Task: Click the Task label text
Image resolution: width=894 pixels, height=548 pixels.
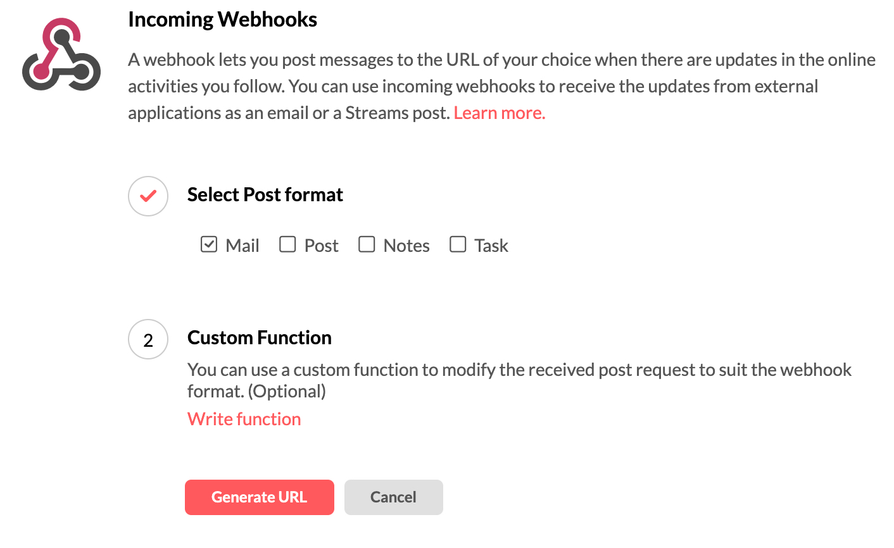Action: tap(491, 246)
